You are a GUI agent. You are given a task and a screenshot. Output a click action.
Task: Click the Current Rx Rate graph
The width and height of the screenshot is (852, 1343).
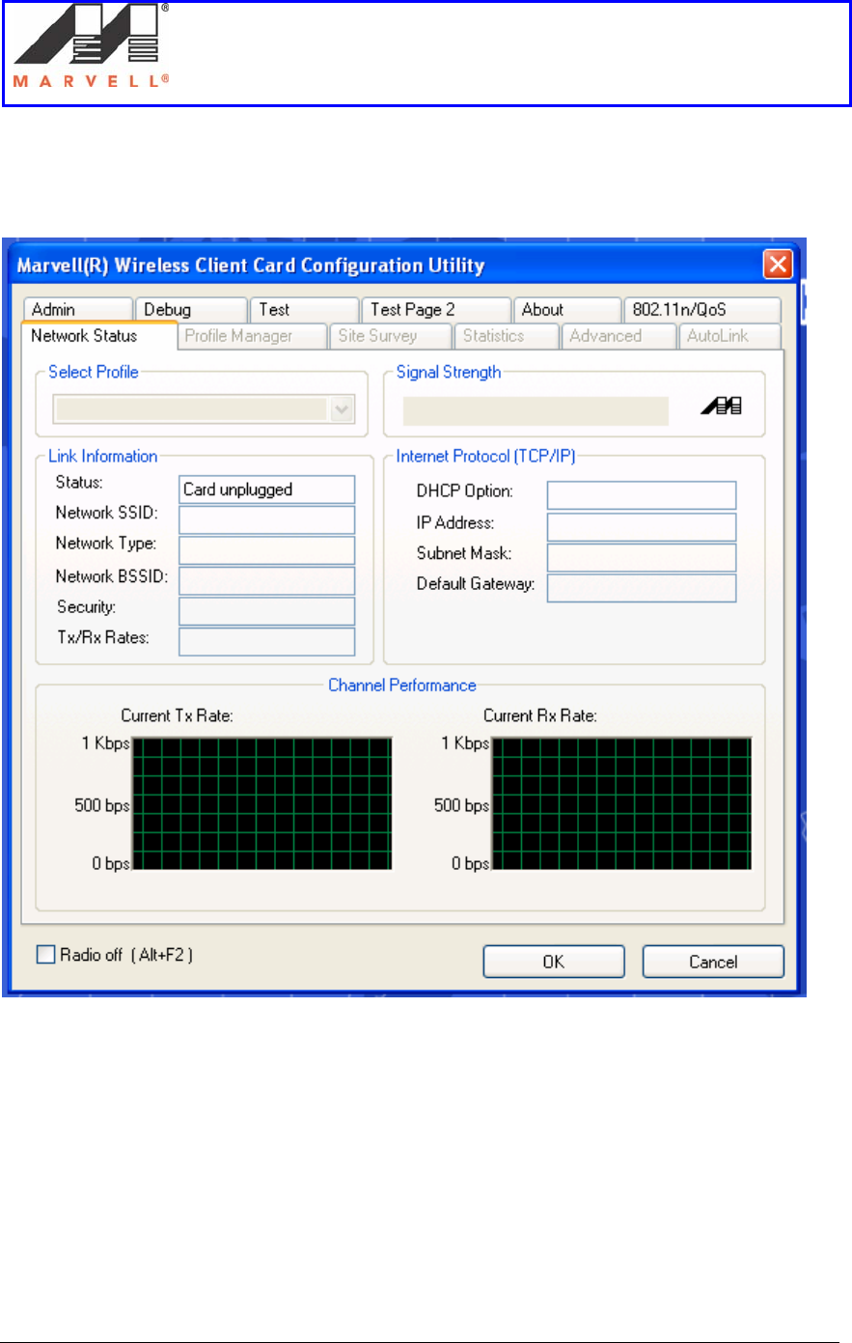coord(621,803)
